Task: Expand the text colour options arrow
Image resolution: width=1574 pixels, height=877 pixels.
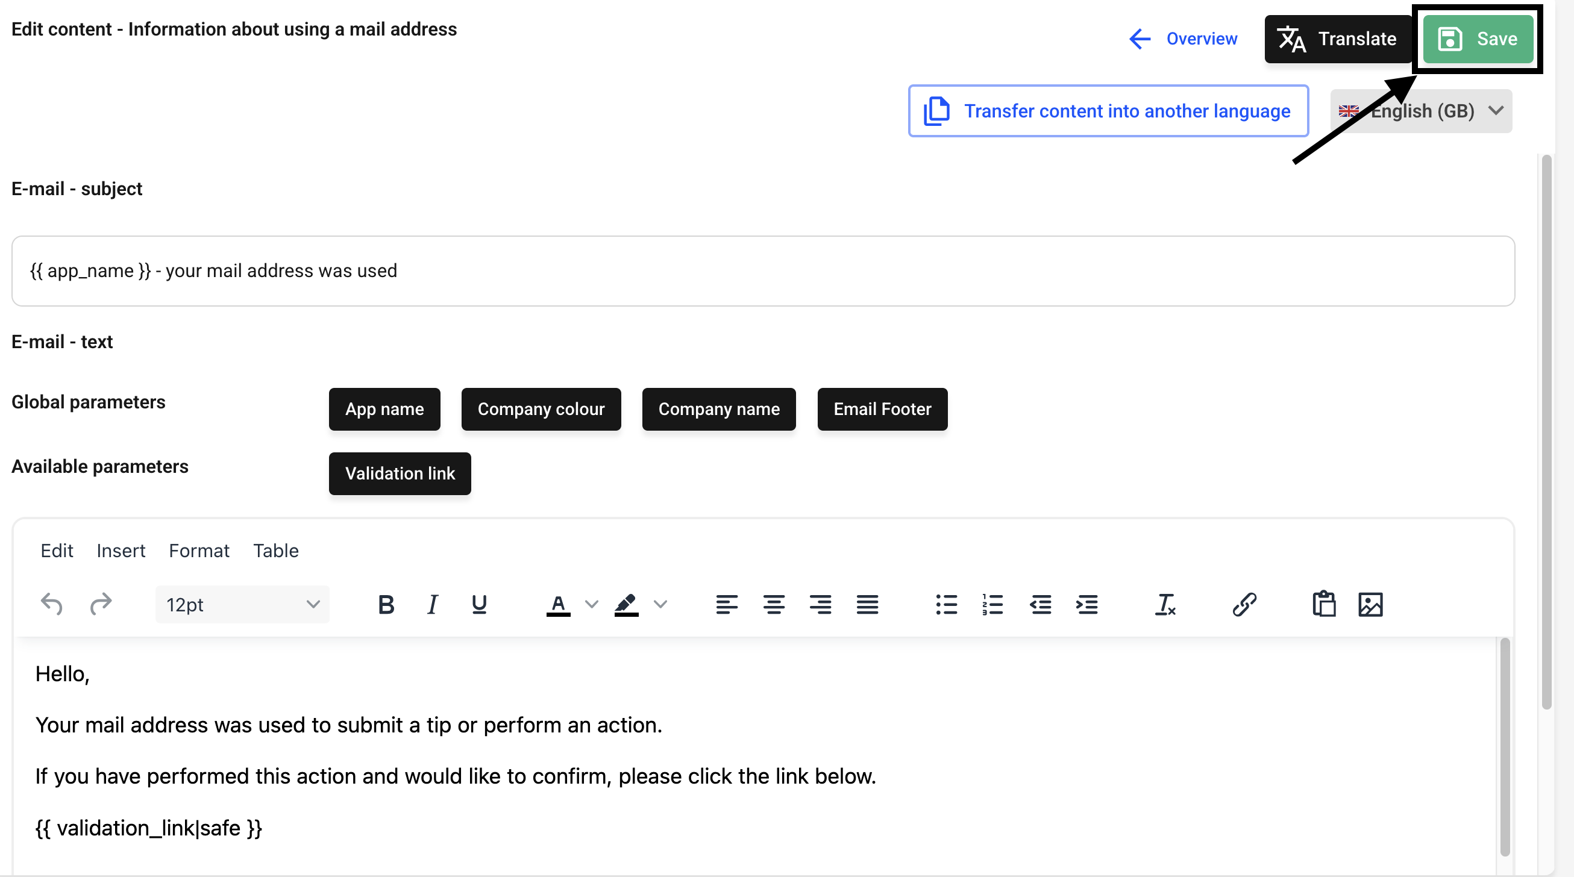Action: (592, 605)
